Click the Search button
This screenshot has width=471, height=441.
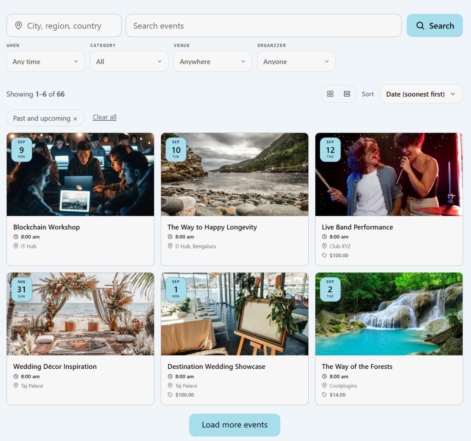coord(435,26)
